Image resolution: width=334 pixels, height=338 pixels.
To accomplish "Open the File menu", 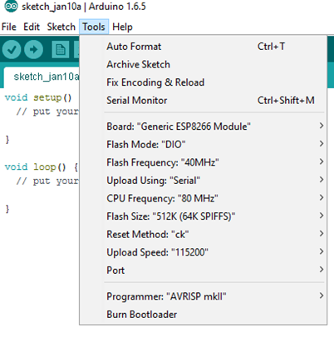I will [9, 27].
